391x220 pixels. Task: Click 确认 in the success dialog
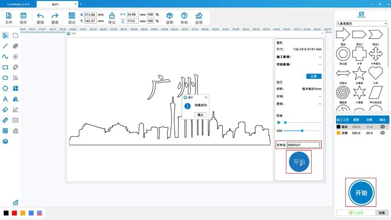[x=200, y=115]
